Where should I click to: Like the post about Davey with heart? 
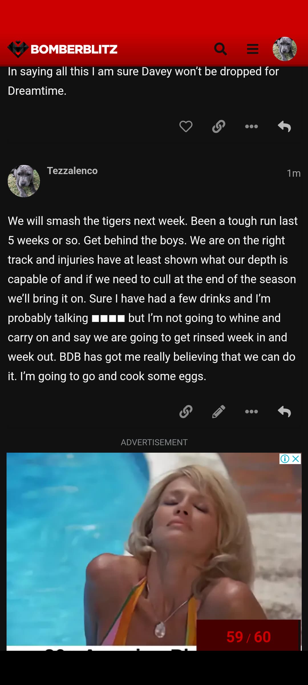coord(186,126)
